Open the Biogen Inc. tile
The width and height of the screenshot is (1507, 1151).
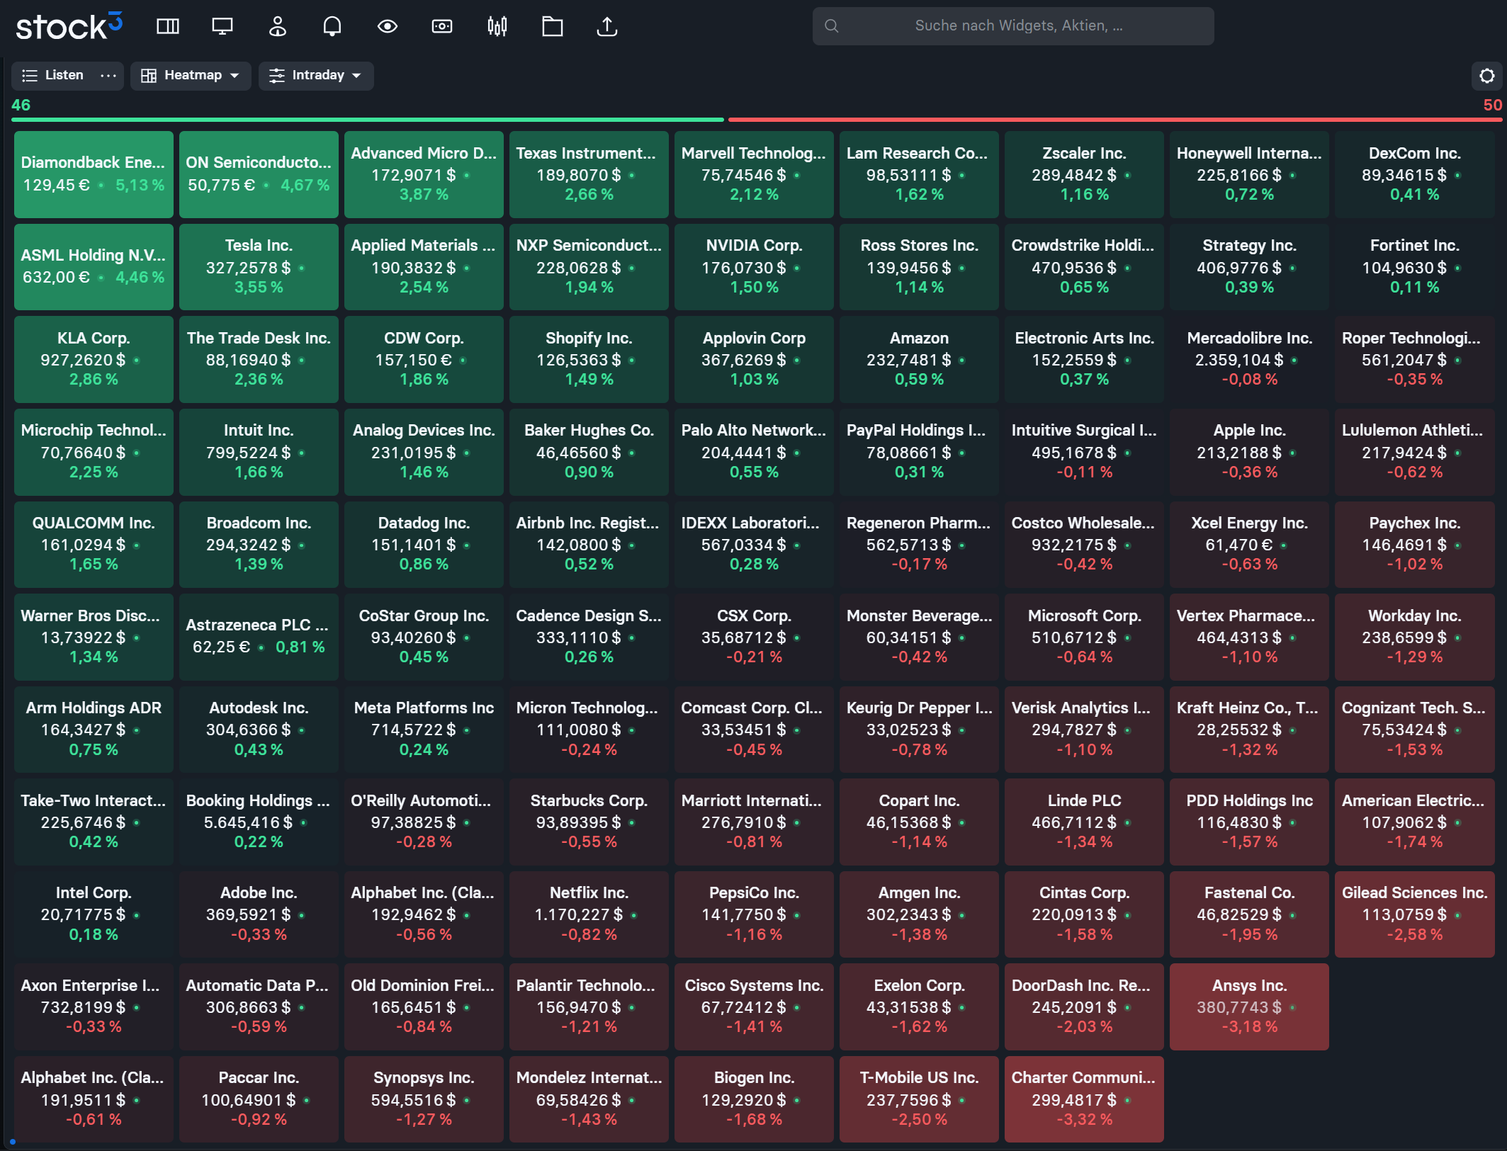point(754,1099)
